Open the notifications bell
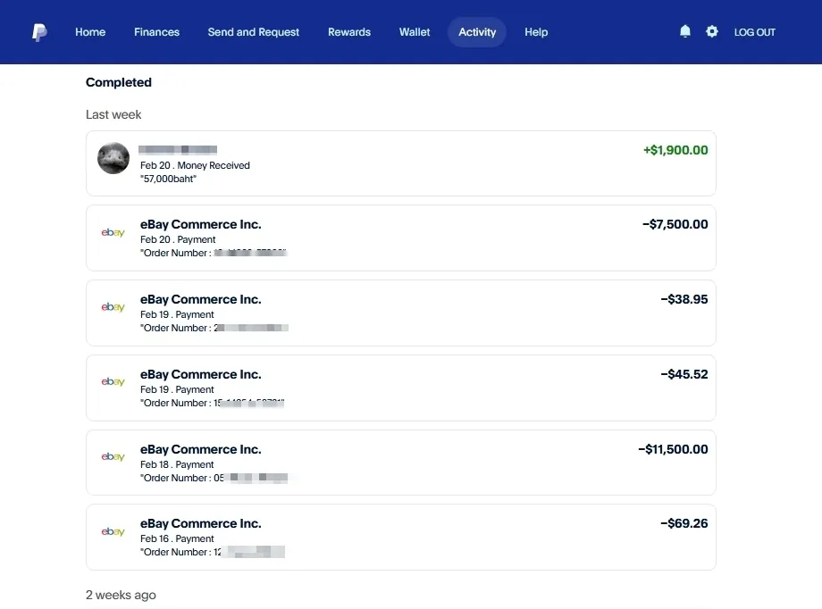822x609 pixels. pos(685,31)
